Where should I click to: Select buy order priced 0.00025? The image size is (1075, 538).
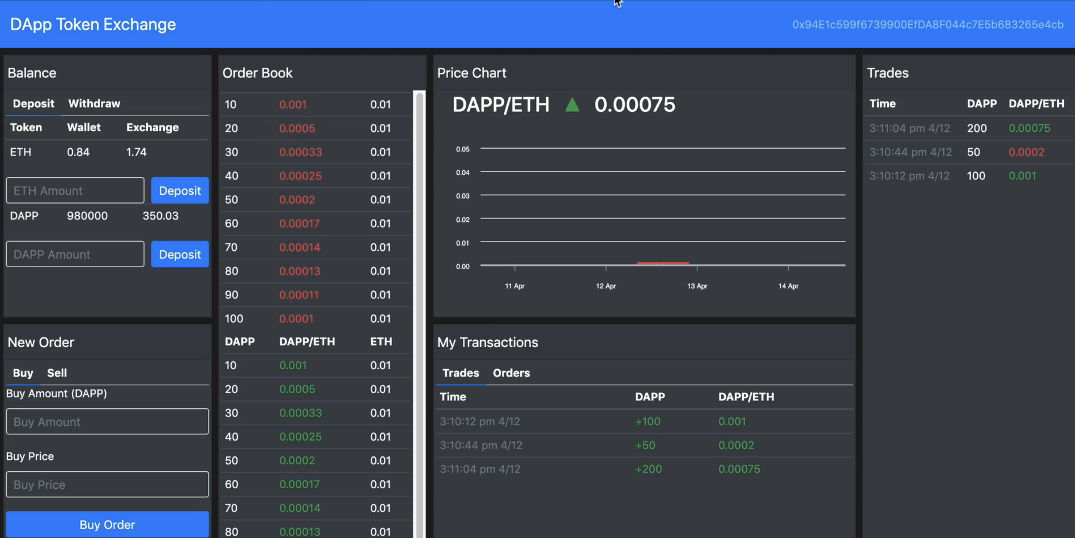tap(300, 437)
